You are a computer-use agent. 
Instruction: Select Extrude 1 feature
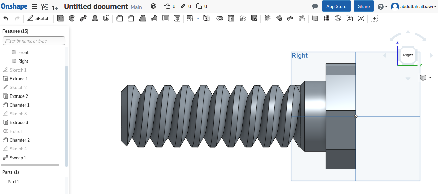tap(19, 79)
